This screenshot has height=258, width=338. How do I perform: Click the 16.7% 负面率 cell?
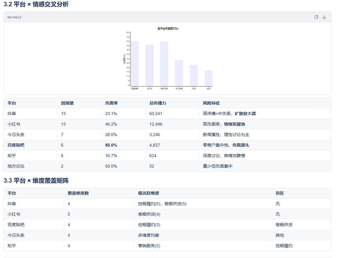(111, 156)
